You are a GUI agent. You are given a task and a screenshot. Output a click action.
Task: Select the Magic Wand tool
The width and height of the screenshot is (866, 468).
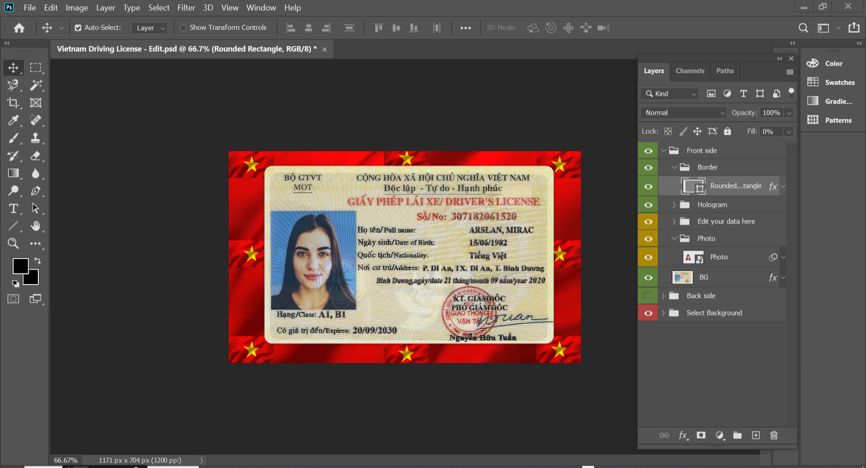pyautogui.click(x=36, y=85)
